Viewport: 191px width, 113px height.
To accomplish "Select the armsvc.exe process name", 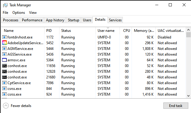I will point(17,60).
